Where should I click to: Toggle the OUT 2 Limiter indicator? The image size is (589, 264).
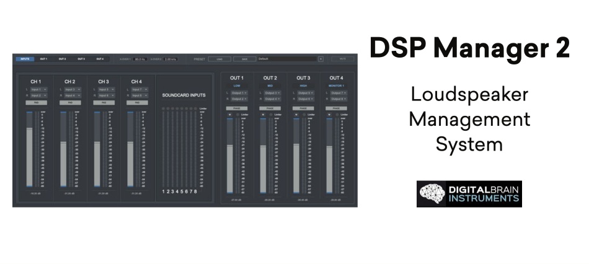point(271,115)
